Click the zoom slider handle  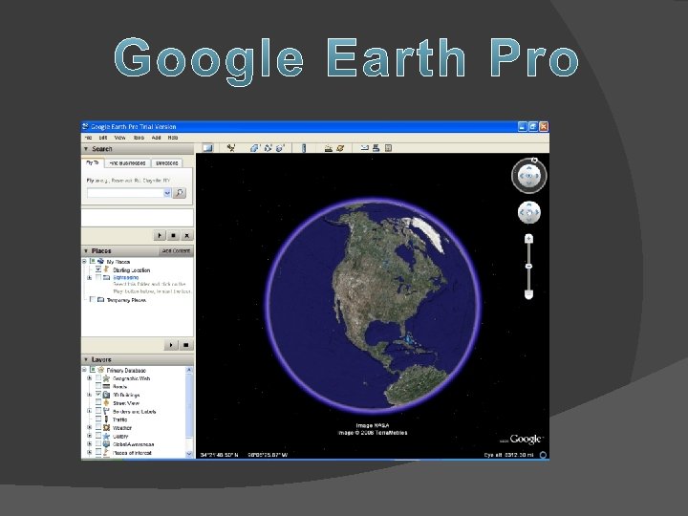click(x=528, y=266)
